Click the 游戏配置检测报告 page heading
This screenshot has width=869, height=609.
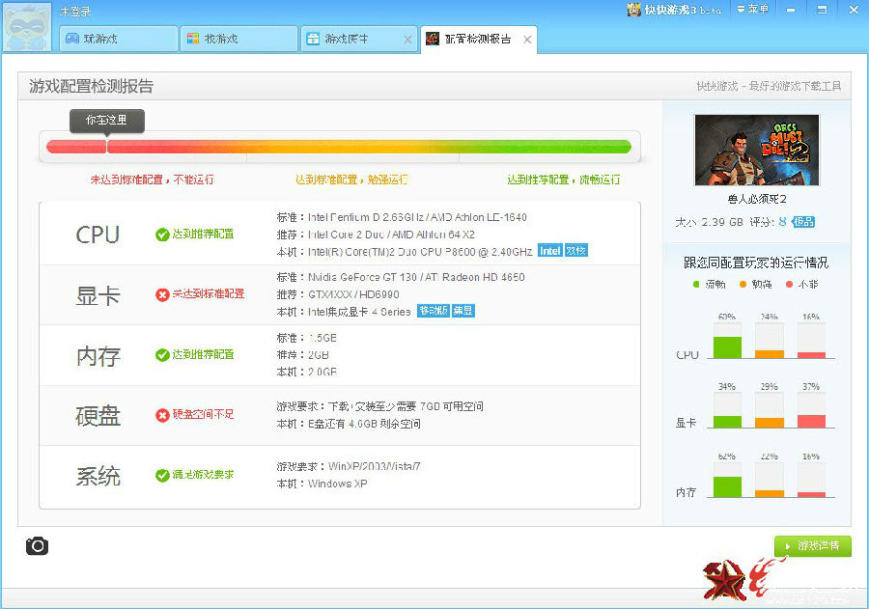[91, 87]
